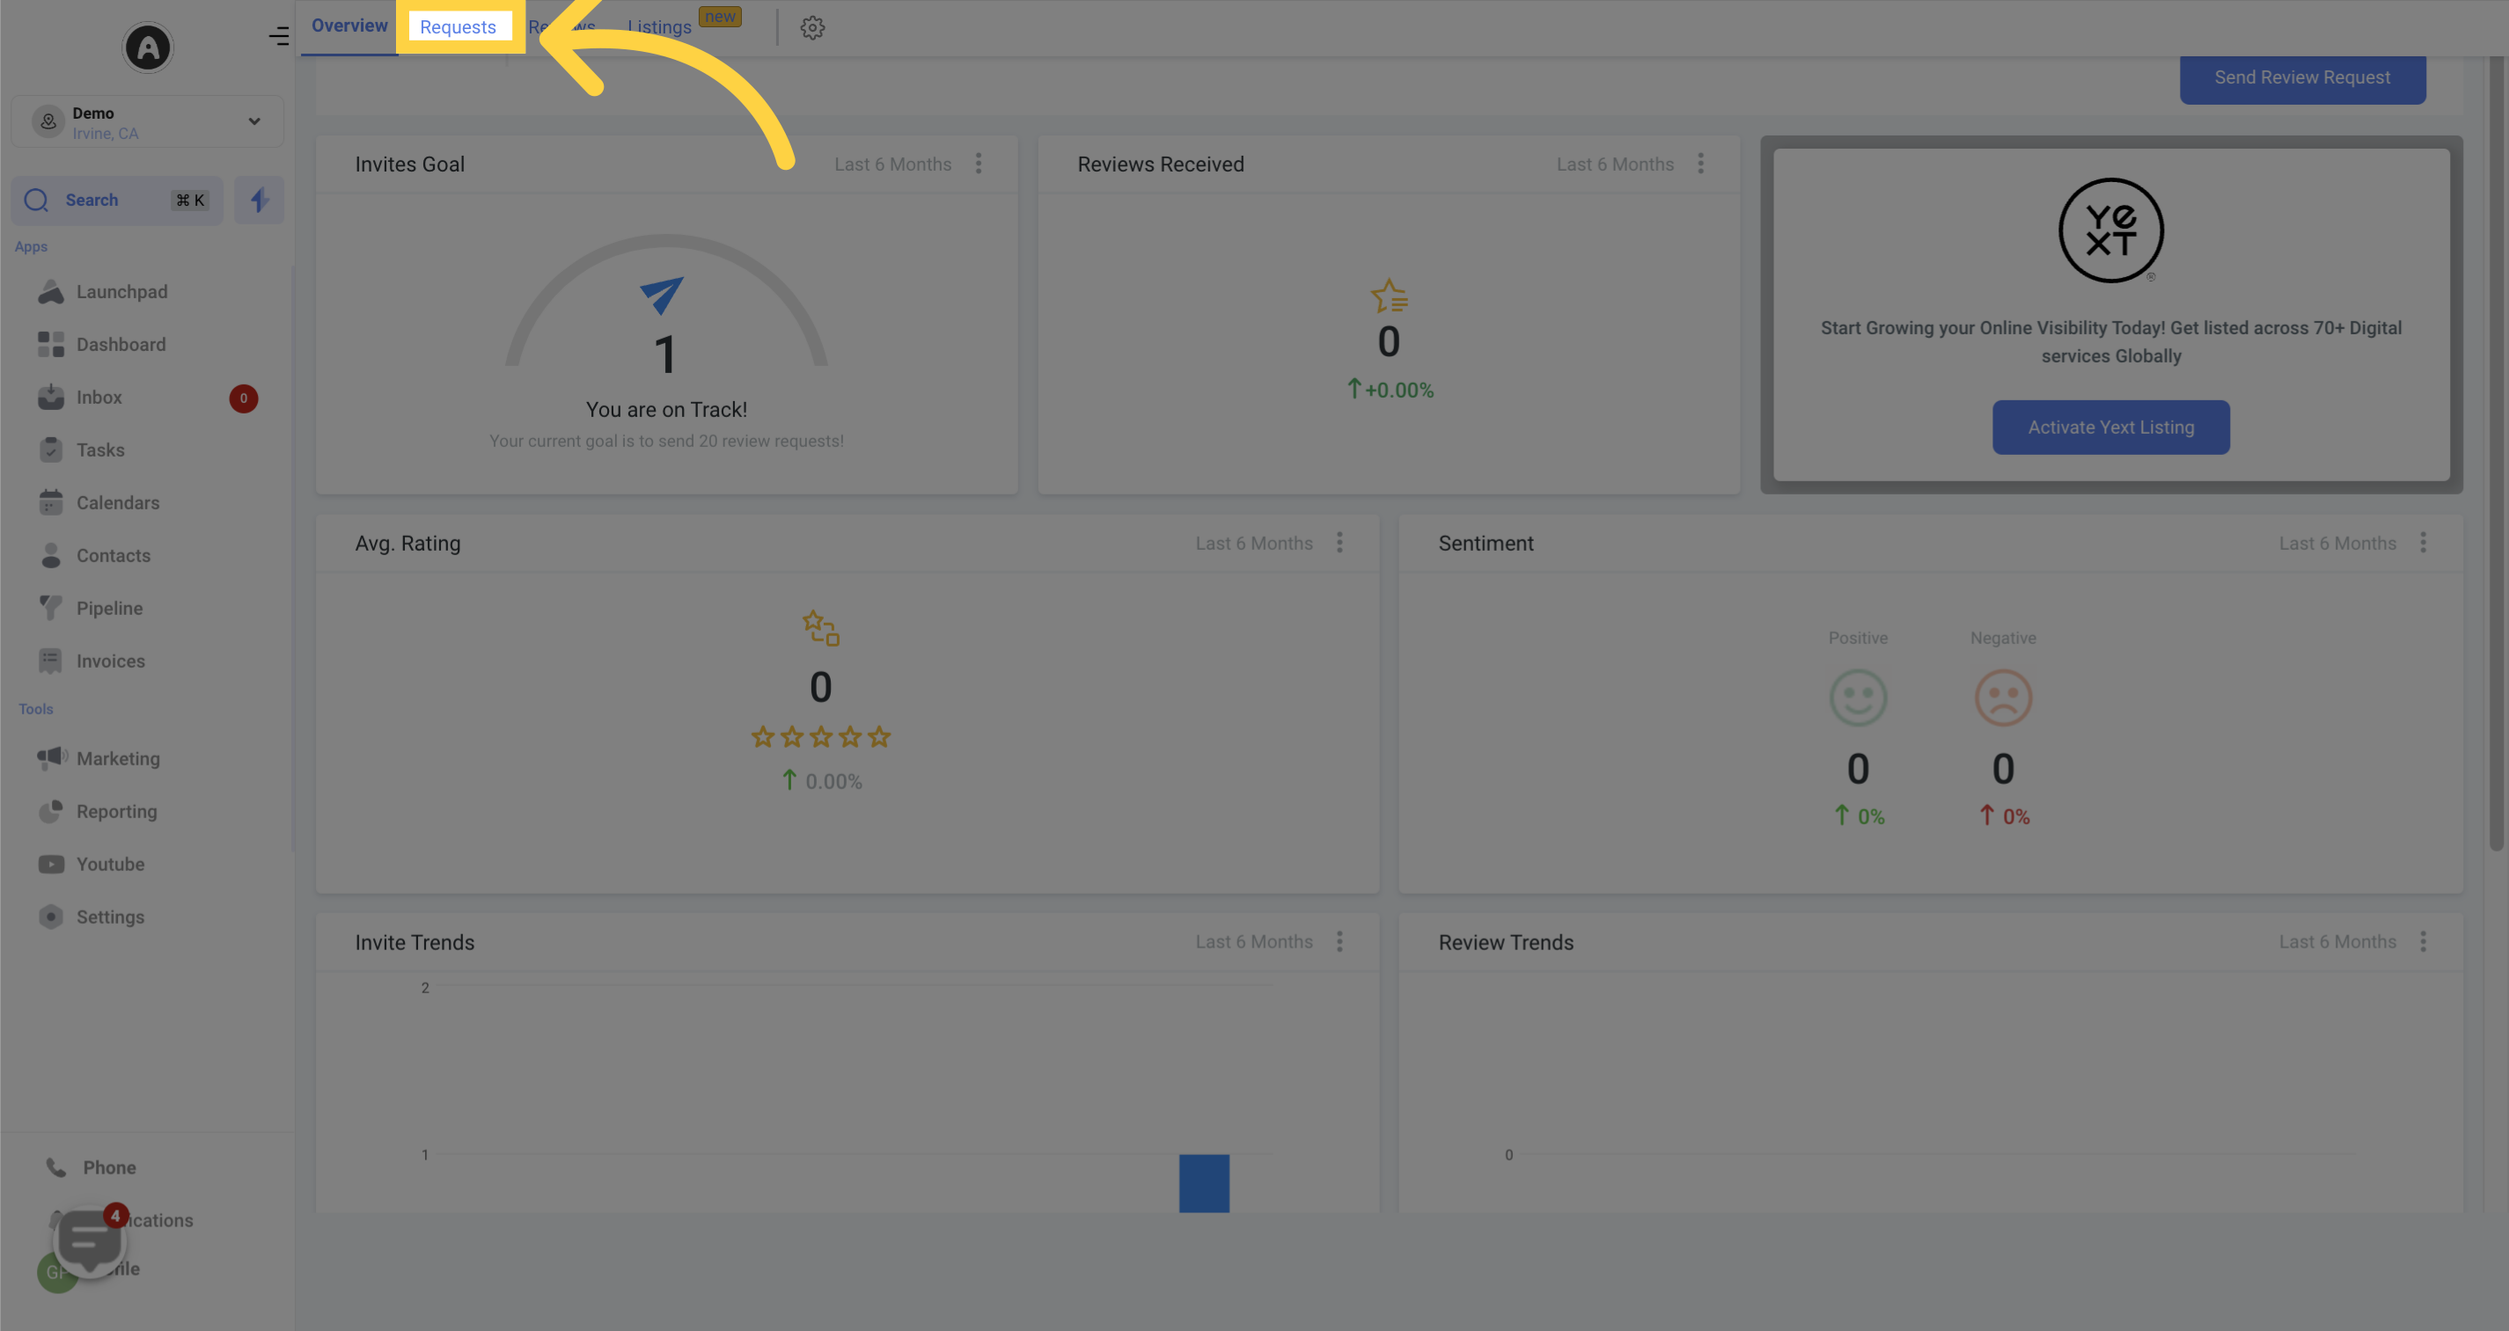Click Sentiment 'Last 6 Months' label
This screenshot has width=2509, height=1331.
click(2337, 544)
